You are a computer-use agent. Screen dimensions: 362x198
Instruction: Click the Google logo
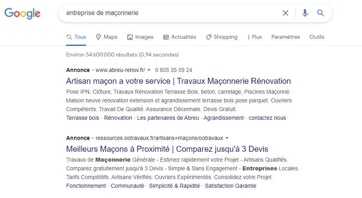pyautogui.click(x=23, y=13)
